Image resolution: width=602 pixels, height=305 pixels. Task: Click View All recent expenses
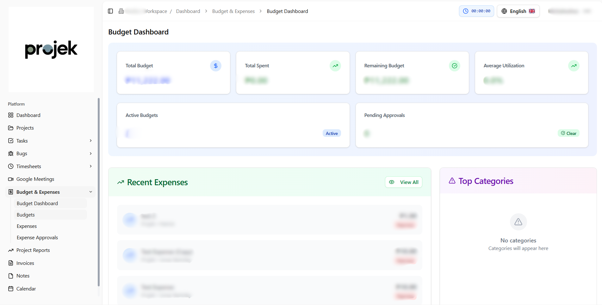[x=404, y=182]
